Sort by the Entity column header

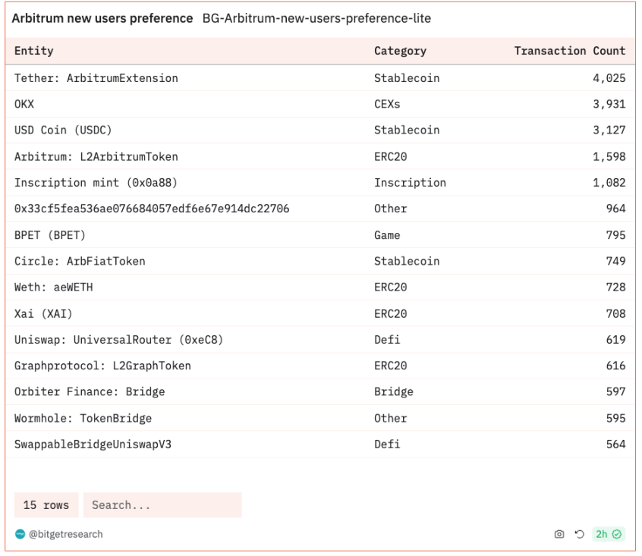click(x=34, y=51)
